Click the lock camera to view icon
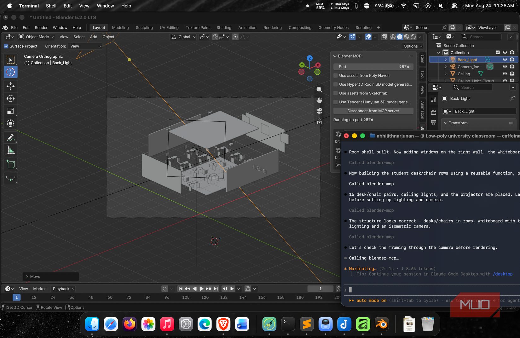Screen dimensions: 520x338 pos(319,122)
